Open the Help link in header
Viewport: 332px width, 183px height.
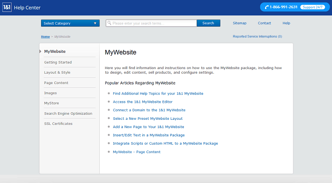286,23
